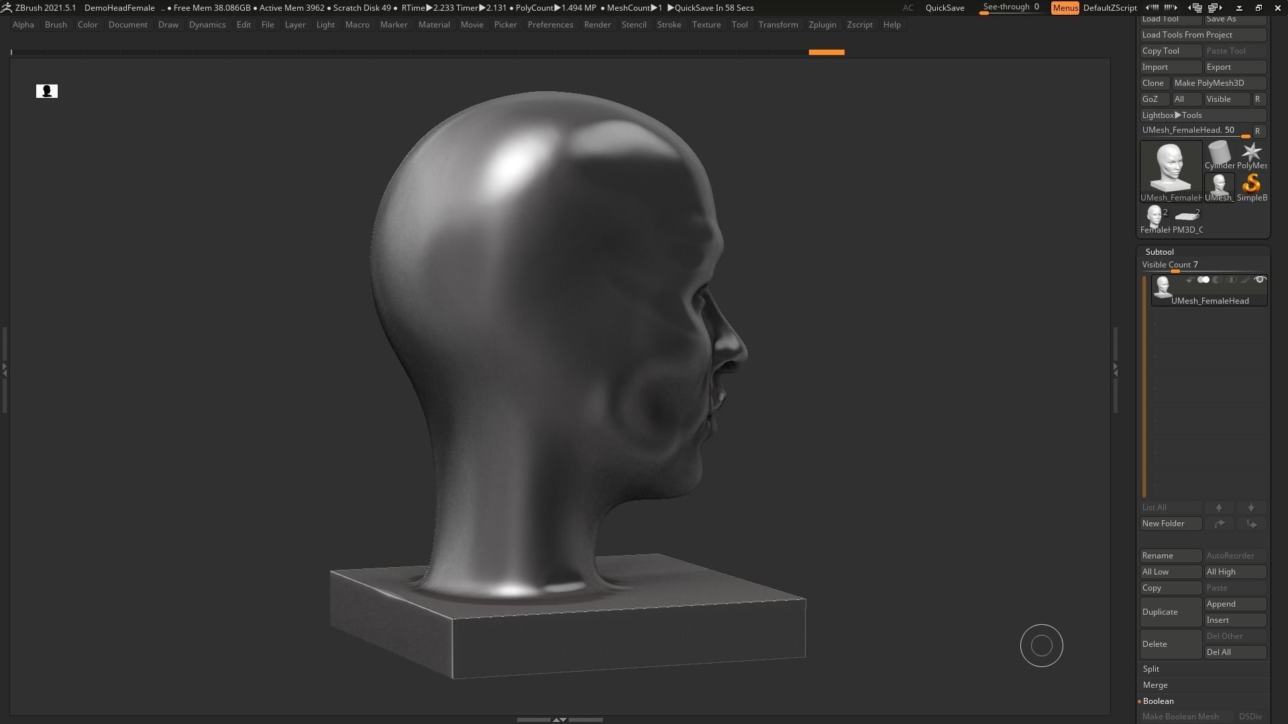Click the head silhouette view indicator
1288x724 pixels.
point(47,90)
